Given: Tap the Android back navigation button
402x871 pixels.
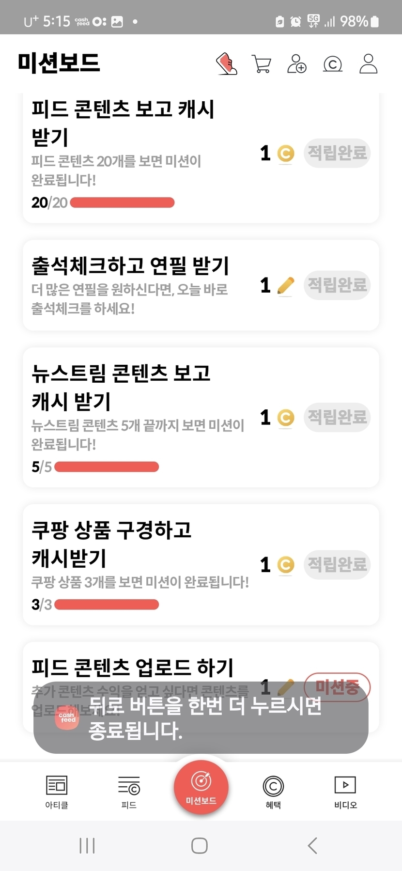Looking at the screenshot, I should point(313,846).
